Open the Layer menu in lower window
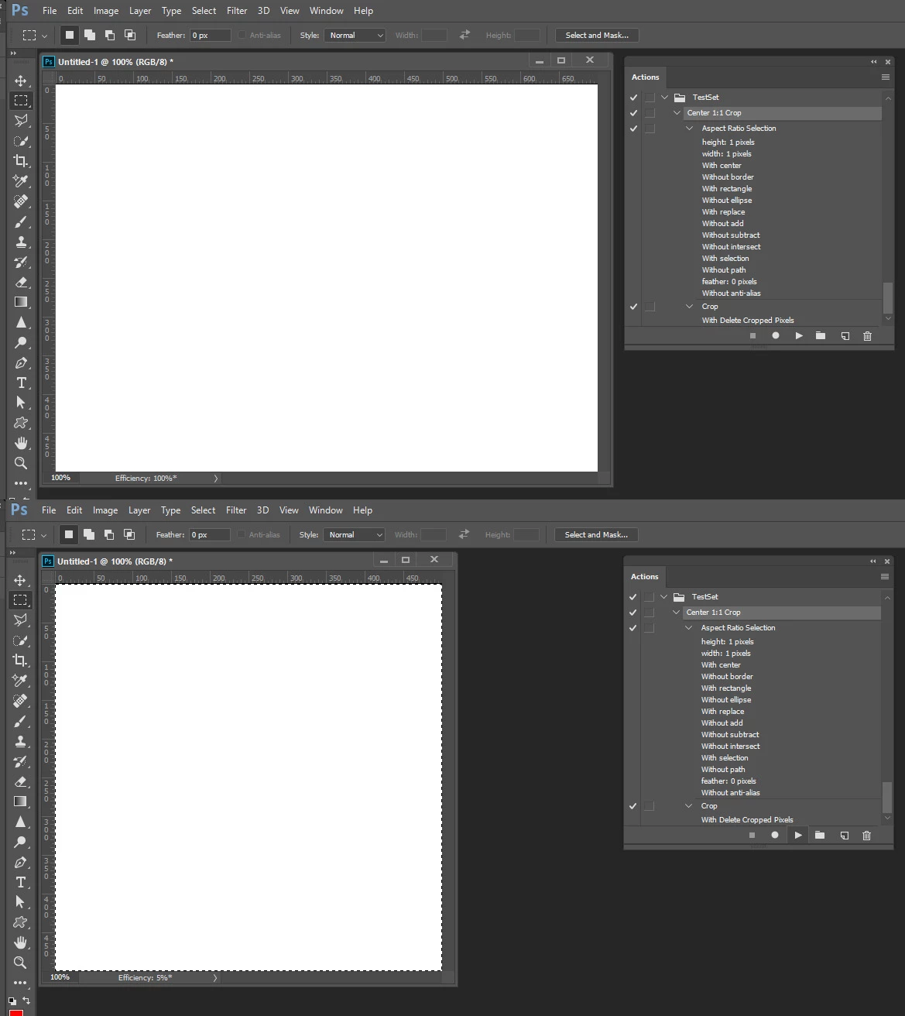The image size is (905, 1016). point(139,510)
